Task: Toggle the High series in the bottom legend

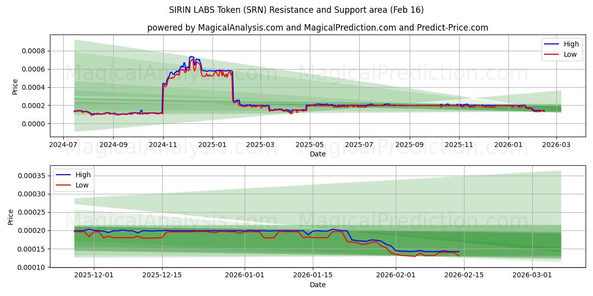Action: 83,174
